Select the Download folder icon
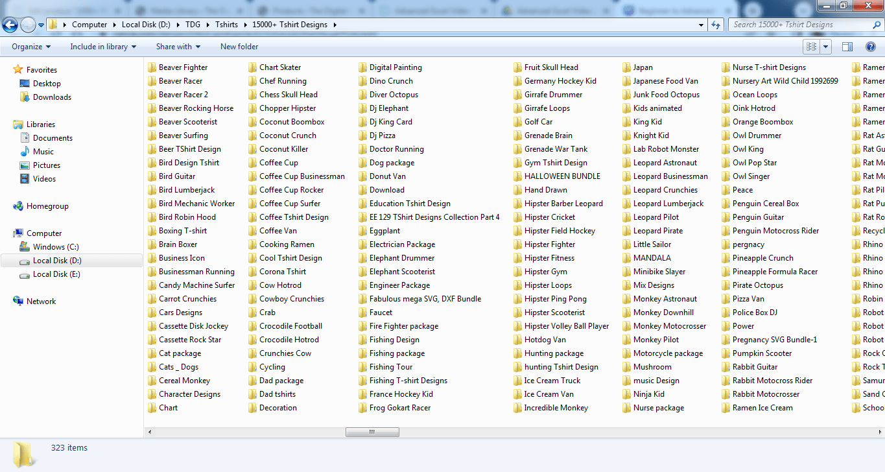 (363, 190)
